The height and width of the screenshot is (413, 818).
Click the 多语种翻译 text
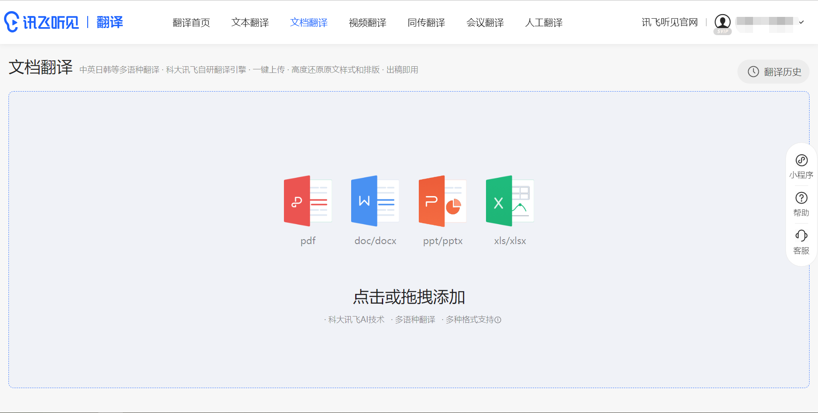tap(415, 320)
